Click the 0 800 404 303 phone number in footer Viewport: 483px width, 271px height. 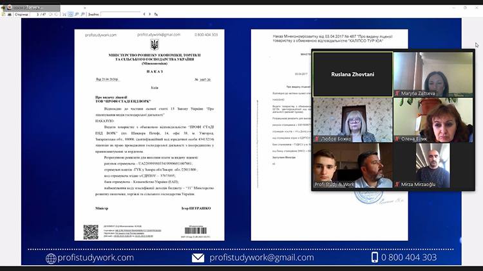[409, 258]
